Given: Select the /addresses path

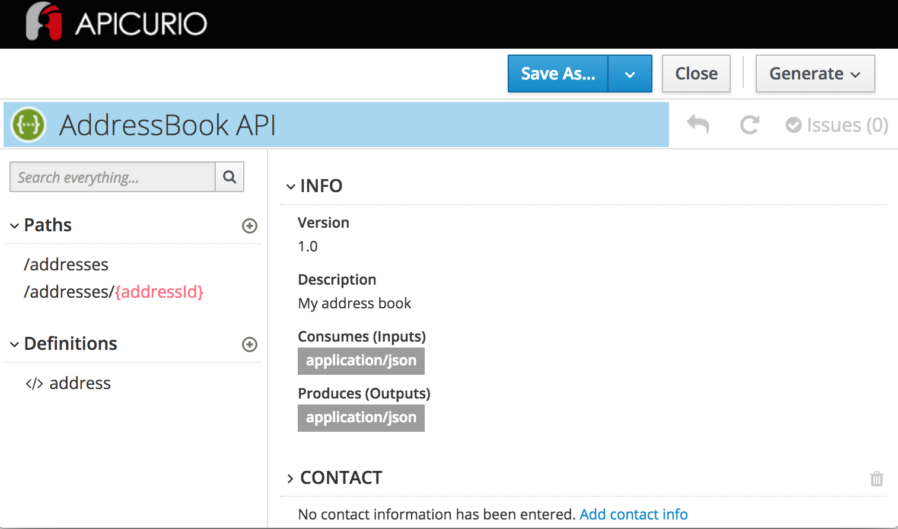Looking at the screenshot, I should [x=66, y=264].
